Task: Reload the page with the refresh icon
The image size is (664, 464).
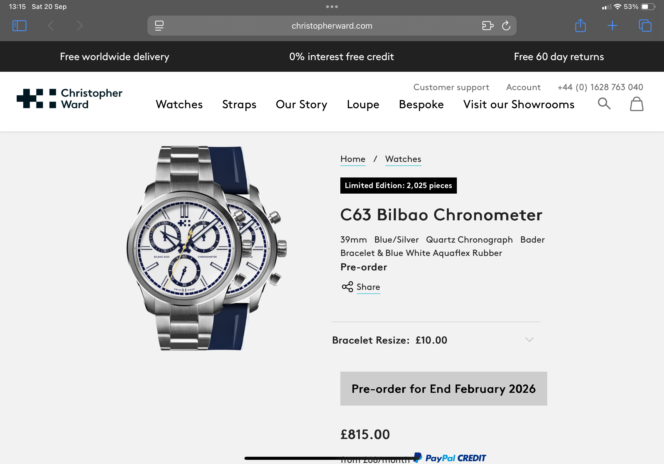Action: pos(506,26)
